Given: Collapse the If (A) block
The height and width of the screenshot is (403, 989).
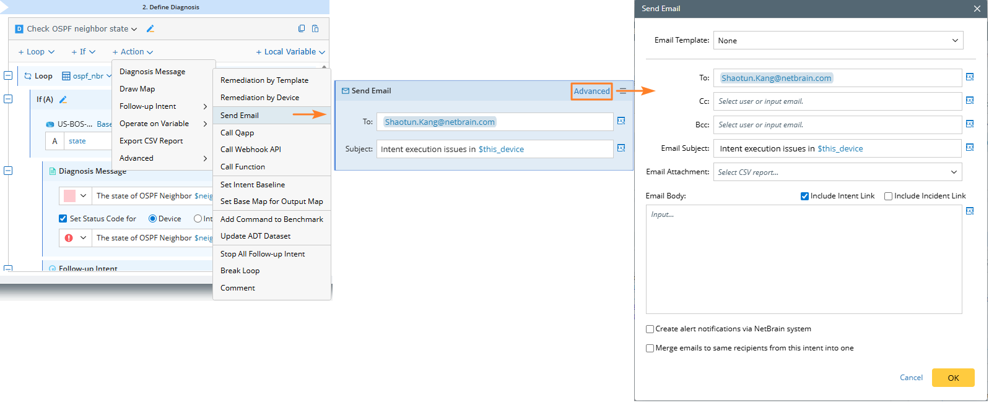Looking at the screenshot, I should pyautogui.click(x=8, y=99).
